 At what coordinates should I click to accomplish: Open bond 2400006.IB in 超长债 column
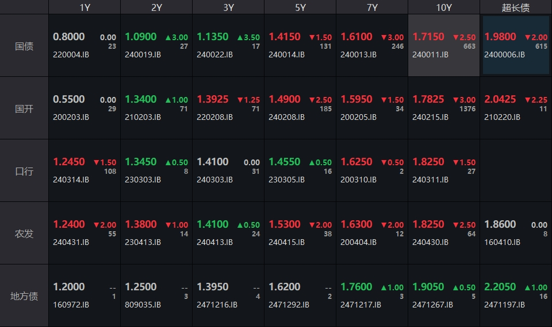(x=504, y=55)
